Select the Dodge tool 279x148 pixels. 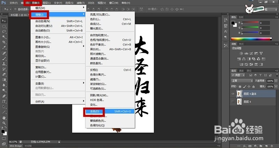[x=4, y=90]
